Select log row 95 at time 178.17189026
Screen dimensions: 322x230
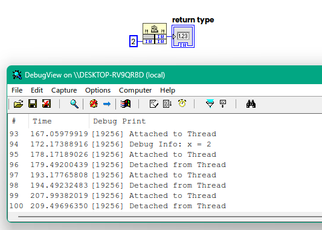point(165,154)
